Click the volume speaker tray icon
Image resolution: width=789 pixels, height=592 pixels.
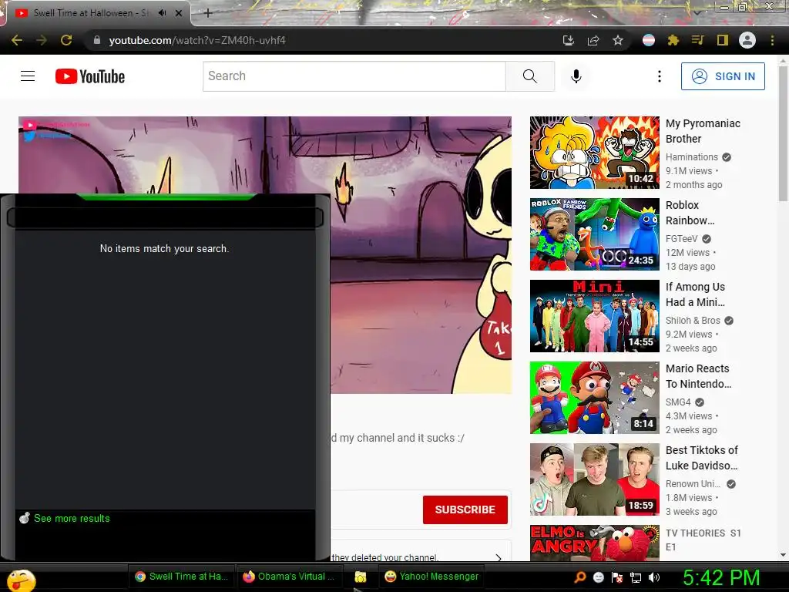click(x=653, y=577)
